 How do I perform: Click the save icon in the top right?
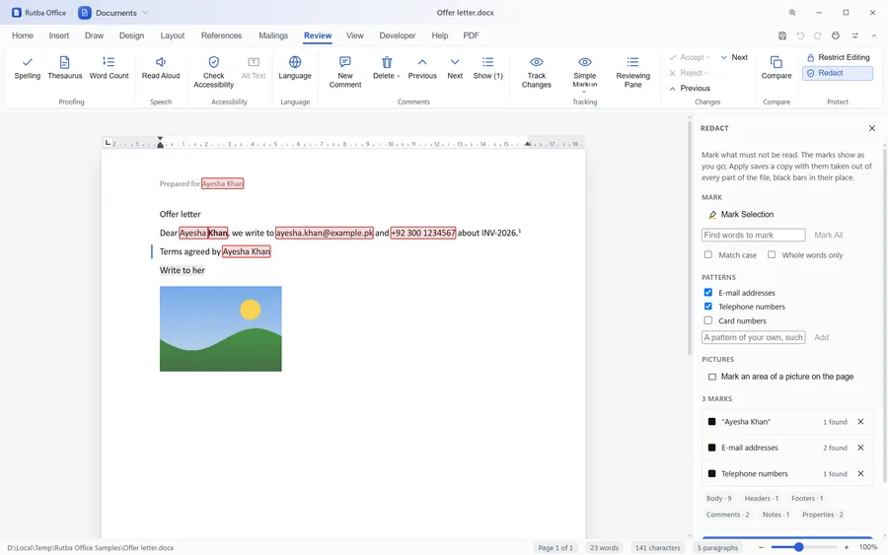(782, 35)
